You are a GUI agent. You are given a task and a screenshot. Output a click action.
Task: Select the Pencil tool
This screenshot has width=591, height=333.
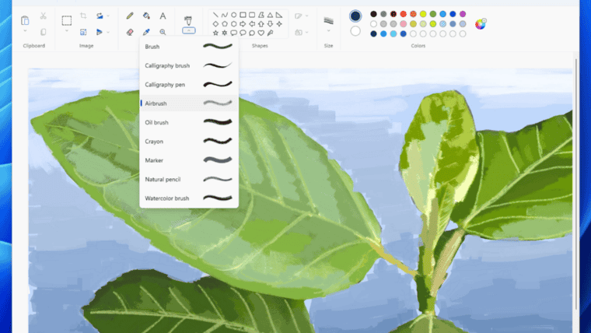pyautogui.click(x=130, y=16)
